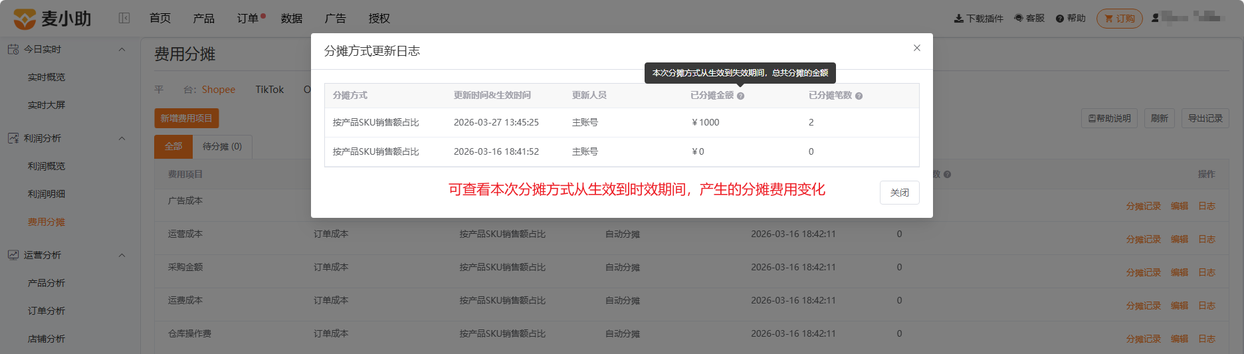The height and width of the screenshot is (354, 1244).
Task: Click 编辑 in the 广告成本 row
Action: tap(1180, 206)
